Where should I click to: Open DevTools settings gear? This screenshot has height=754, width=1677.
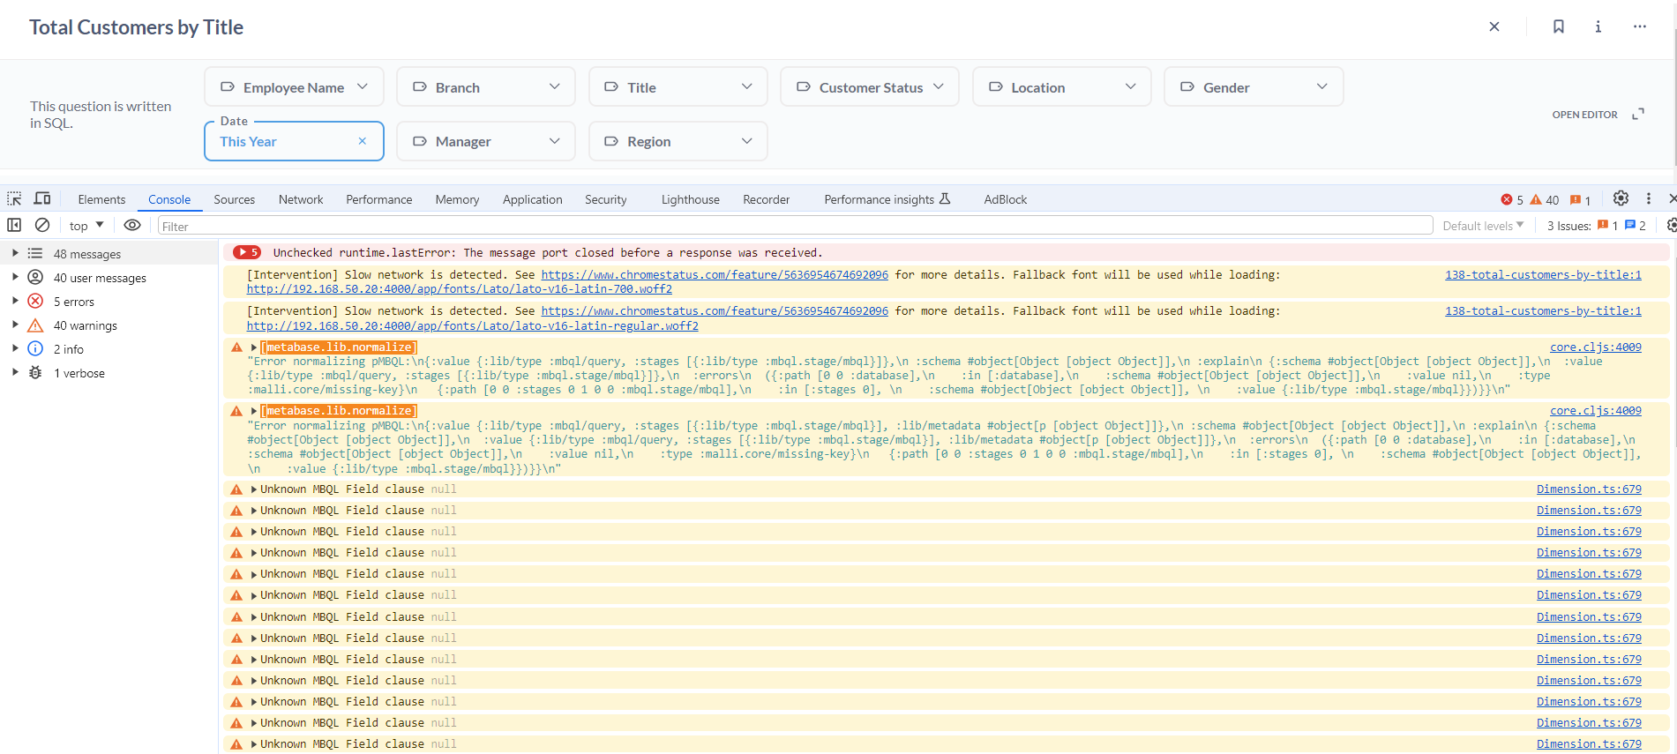(x=1621, y=198)
